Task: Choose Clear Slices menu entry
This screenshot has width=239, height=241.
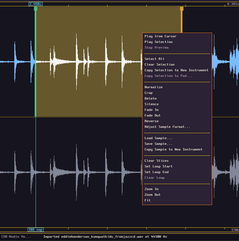Action: [x=177, y=161]
